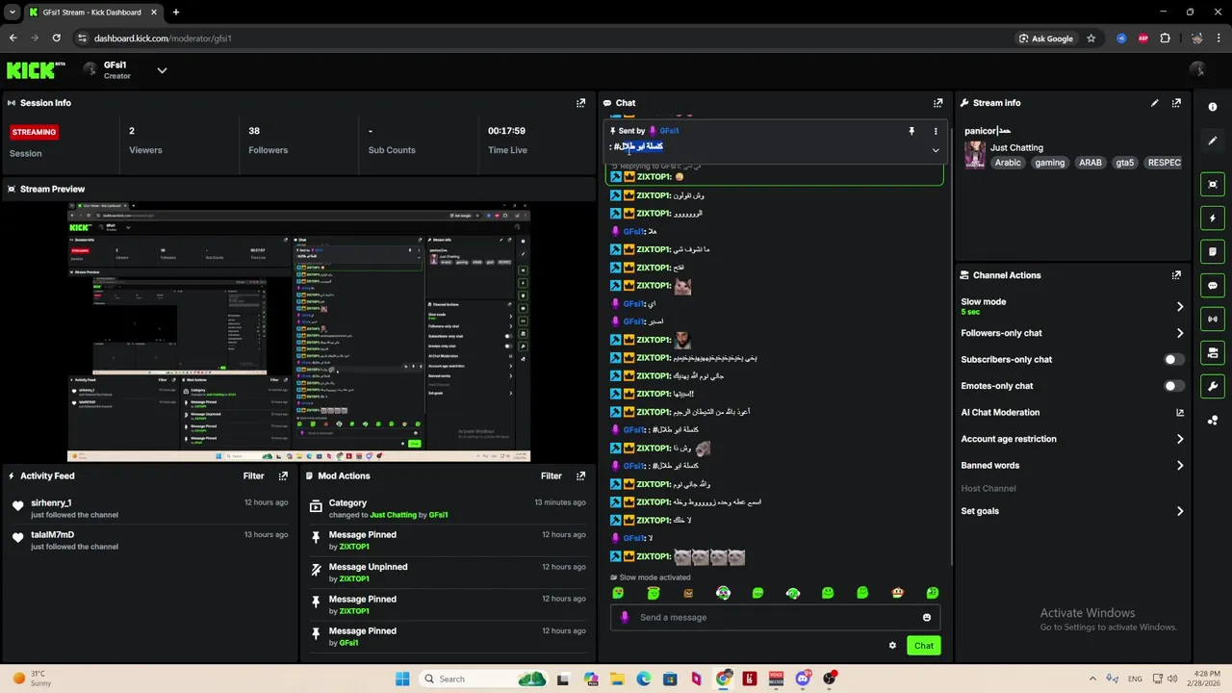
Task: Open GFsi1 link in Category mod action
Action: 438,515
